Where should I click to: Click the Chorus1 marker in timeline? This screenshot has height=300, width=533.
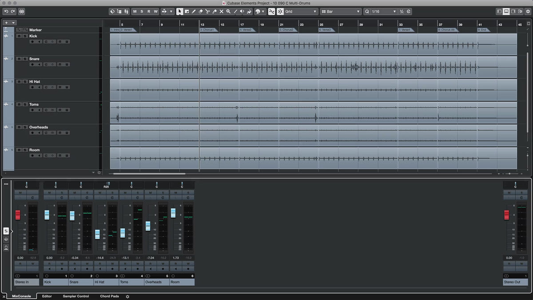[x=207, y=30]
